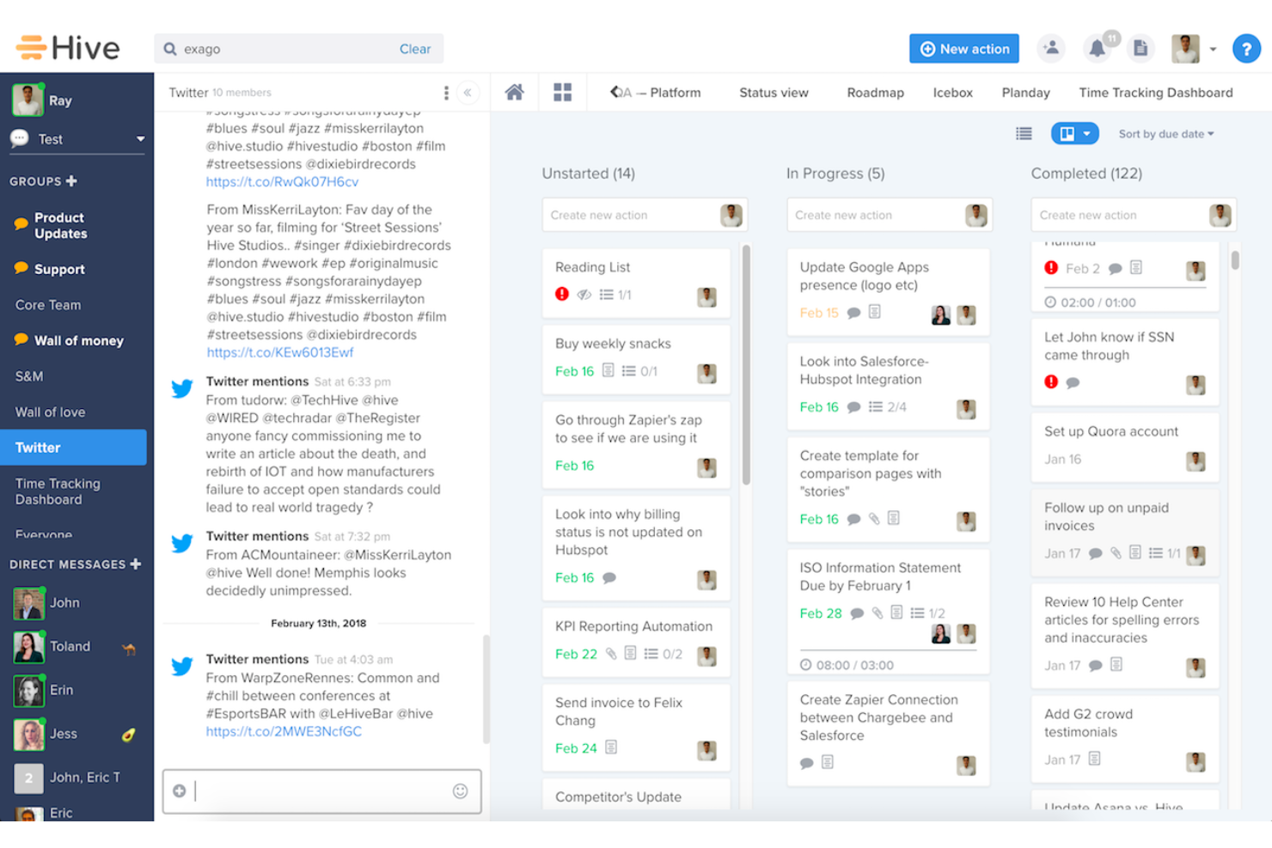1272x848 pixels.
Task: Open the Time Tracking Dashboard tab
Action: [1155, 93]
